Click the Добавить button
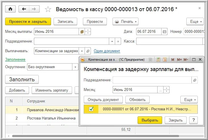The width and height of the screenshot is (208, 140). [17, 90]
